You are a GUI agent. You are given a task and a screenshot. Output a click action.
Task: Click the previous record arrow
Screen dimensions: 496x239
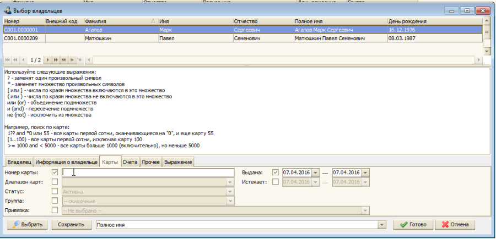coord(23,59)
